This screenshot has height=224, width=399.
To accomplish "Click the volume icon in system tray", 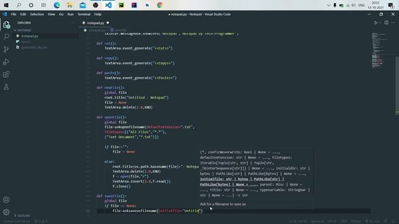I will [x=353, y=6].
